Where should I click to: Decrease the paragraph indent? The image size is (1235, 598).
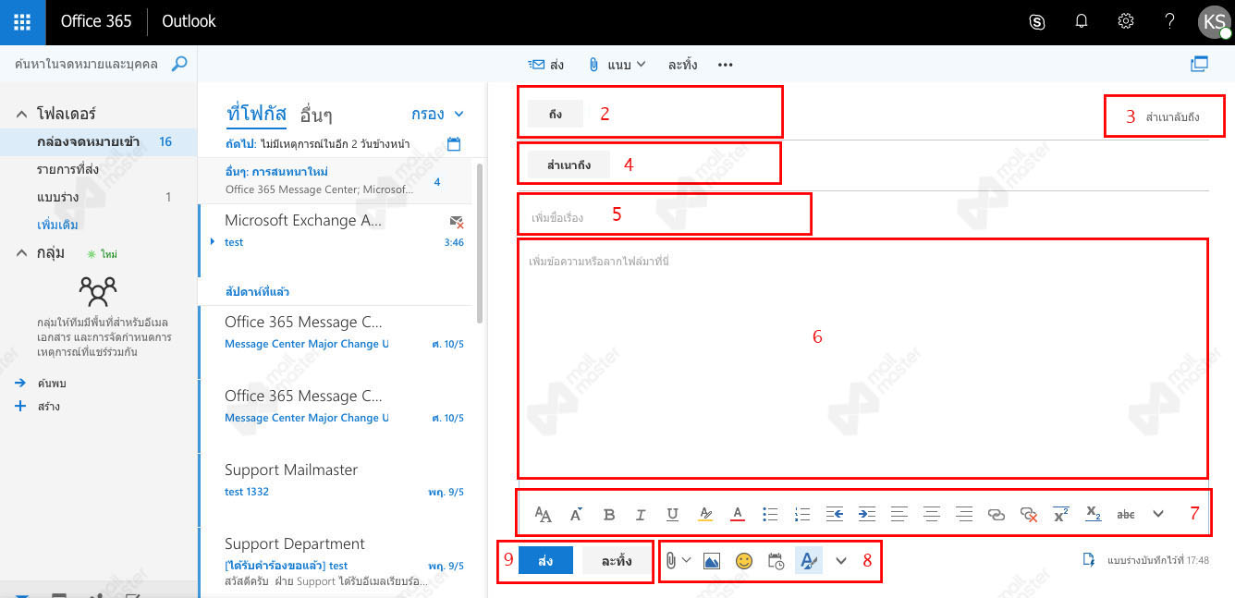pos(835,515)
